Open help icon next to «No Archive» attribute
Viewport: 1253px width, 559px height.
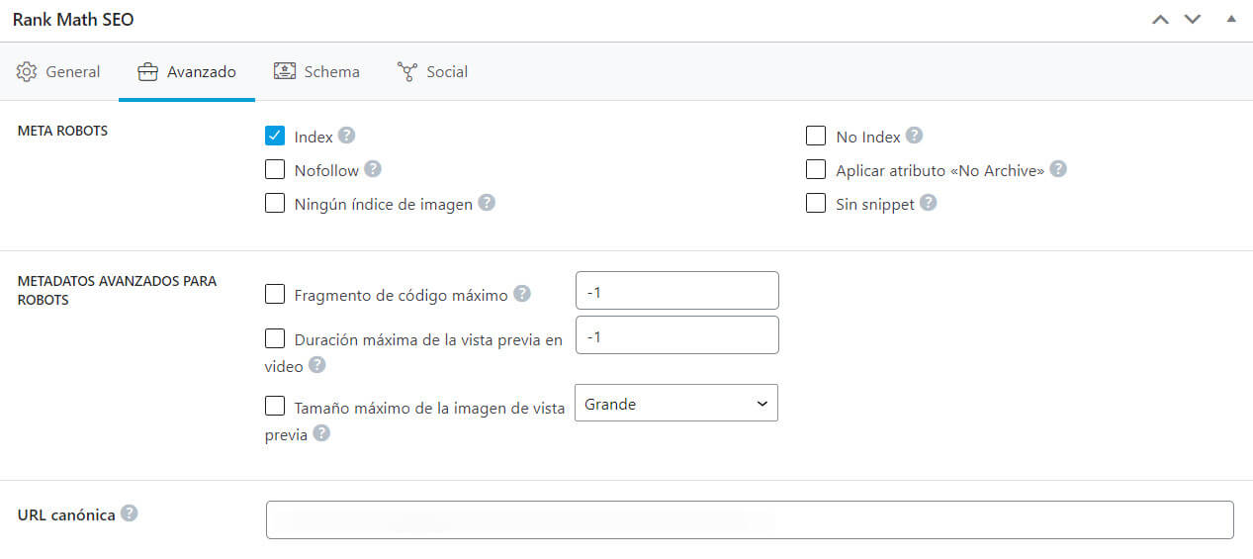tap(1058, 169)
